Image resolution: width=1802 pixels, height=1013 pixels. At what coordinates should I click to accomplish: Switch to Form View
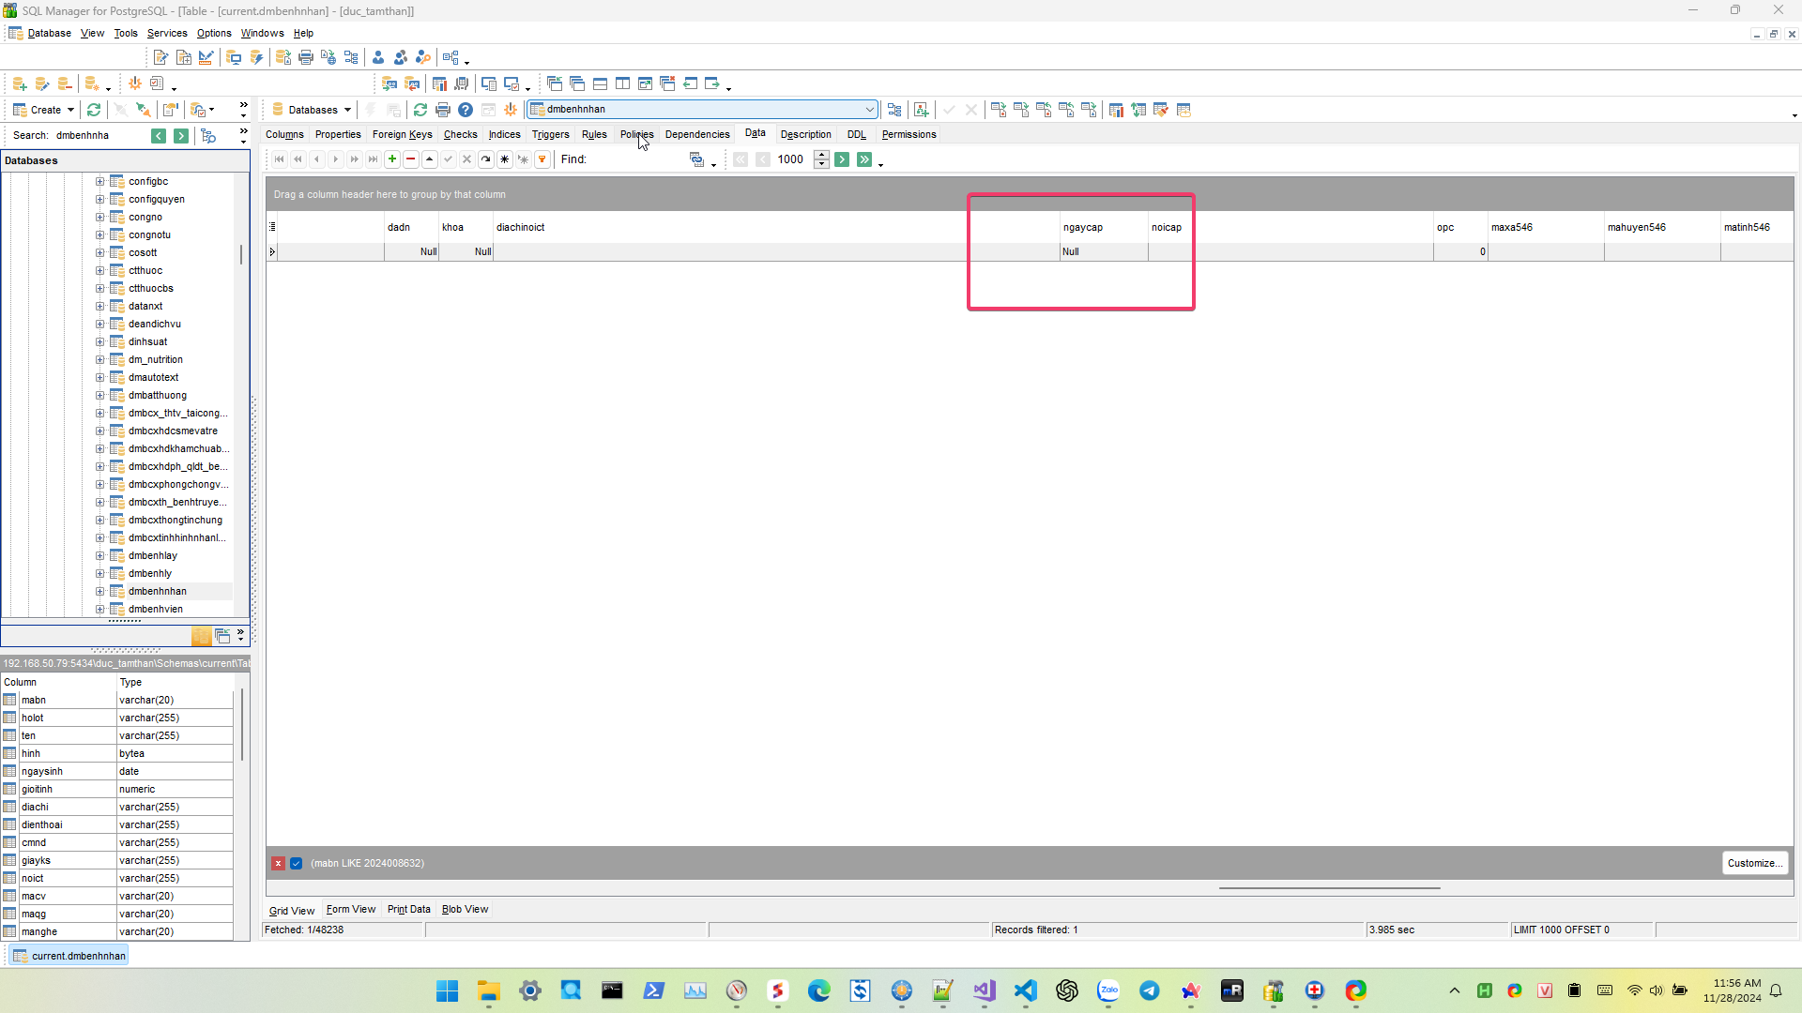(350, 909)
